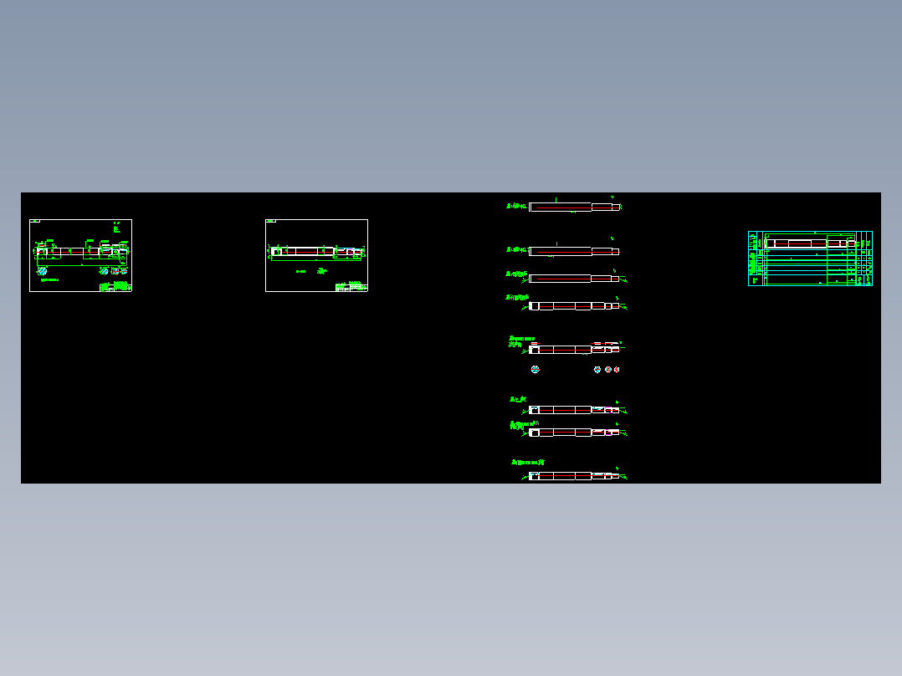Click the large cross-section circle under keyway sketch
This screenshot has width=902, height=676.
coord(535,369)
